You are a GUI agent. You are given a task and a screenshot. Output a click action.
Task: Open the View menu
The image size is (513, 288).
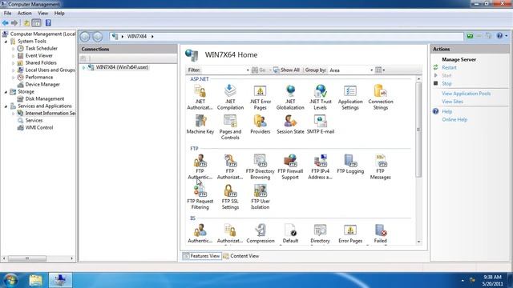42,14
